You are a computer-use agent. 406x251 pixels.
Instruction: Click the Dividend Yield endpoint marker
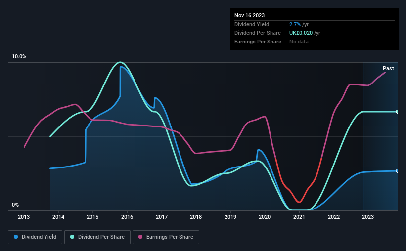click(397, 171)
